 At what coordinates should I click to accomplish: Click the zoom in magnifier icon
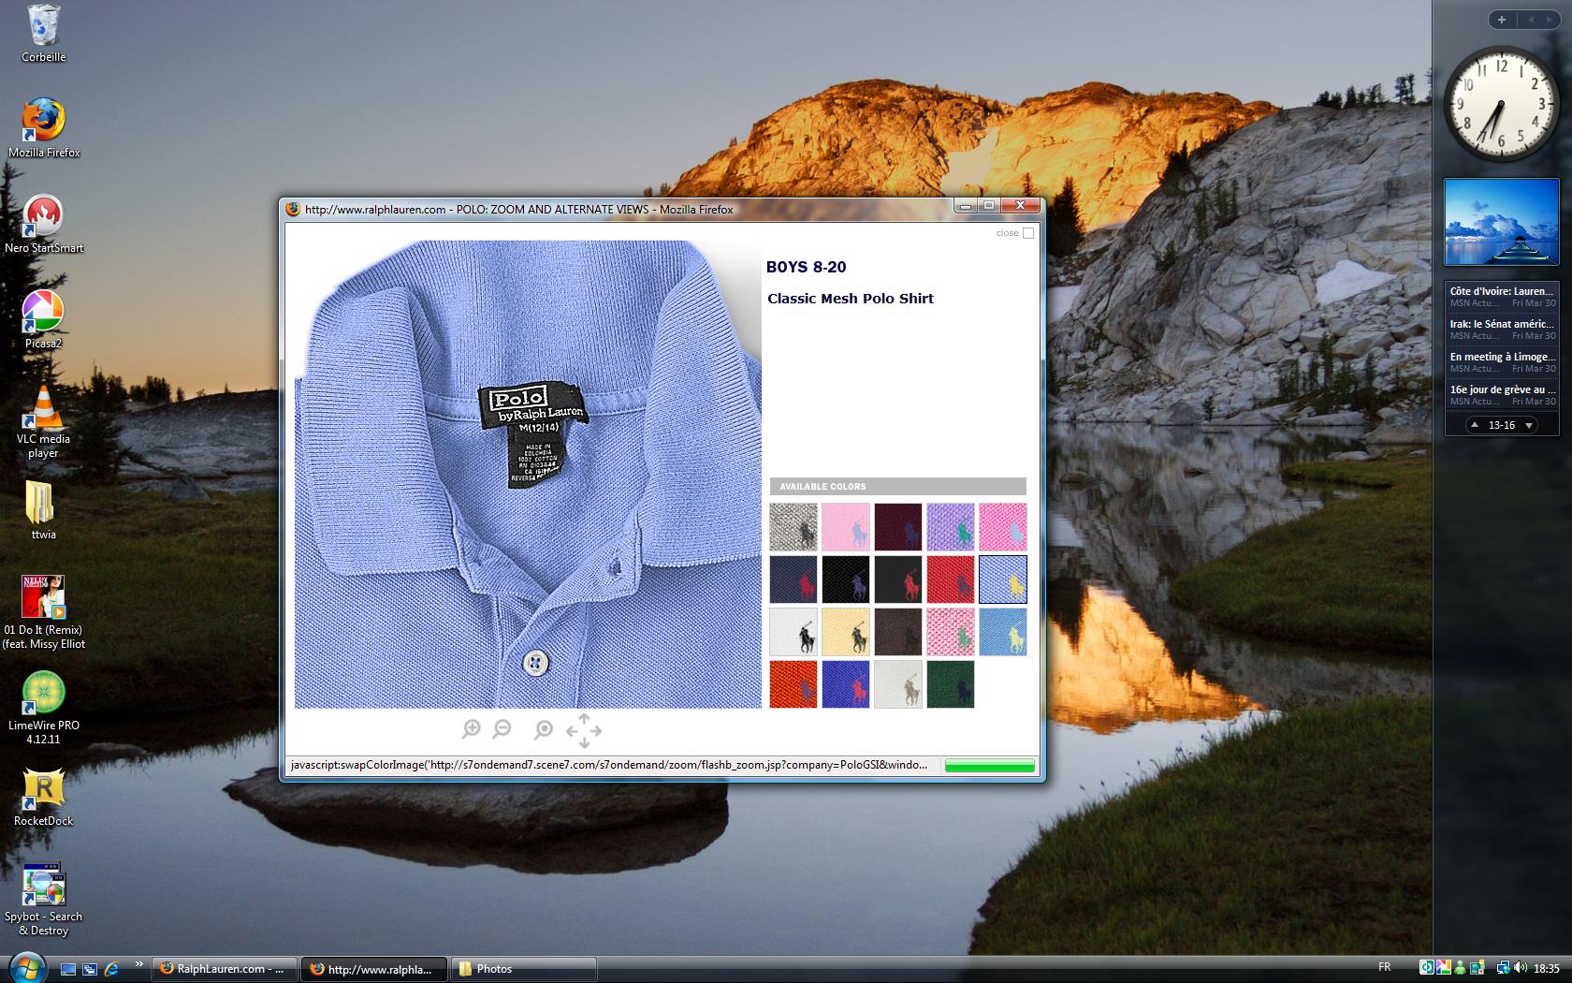[472, 728]
